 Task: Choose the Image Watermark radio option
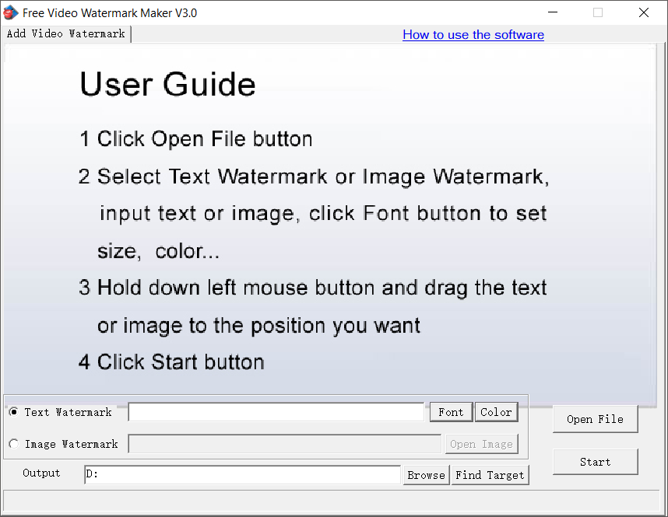tap(14, 444)
